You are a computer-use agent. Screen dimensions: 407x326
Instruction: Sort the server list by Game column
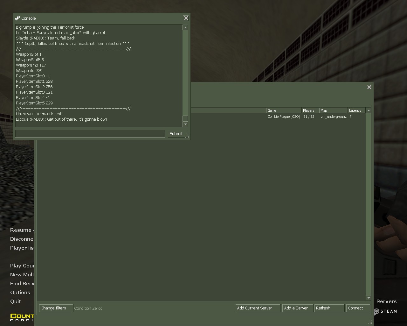(x=283, y=110)
